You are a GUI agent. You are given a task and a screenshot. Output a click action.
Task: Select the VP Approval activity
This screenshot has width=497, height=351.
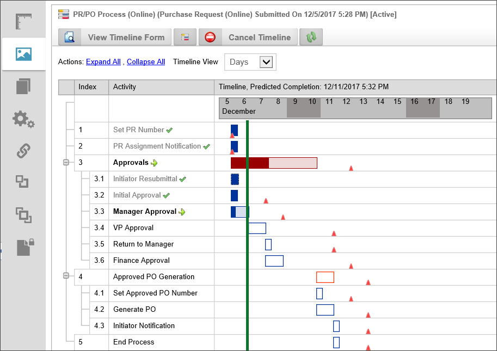click(x=133, y=228)
